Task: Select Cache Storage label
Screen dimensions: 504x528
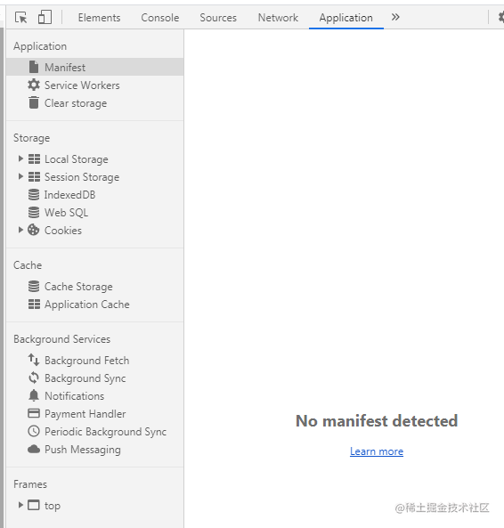Action: [78, 287]
